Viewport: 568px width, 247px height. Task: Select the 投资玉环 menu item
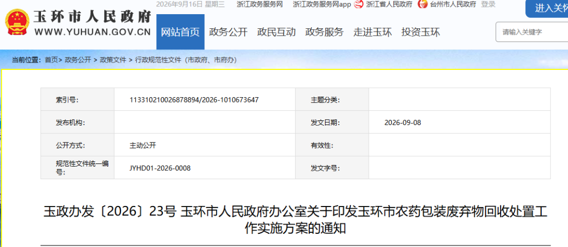pos(421,32)
